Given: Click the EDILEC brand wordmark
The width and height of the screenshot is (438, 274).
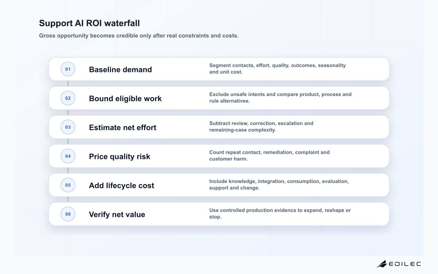Looking at the screenshot, I should (405, 264).
